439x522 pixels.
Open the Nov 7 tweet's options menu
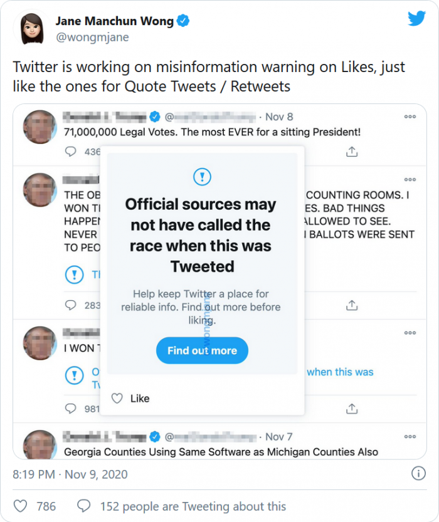click(x=410, y=436)
